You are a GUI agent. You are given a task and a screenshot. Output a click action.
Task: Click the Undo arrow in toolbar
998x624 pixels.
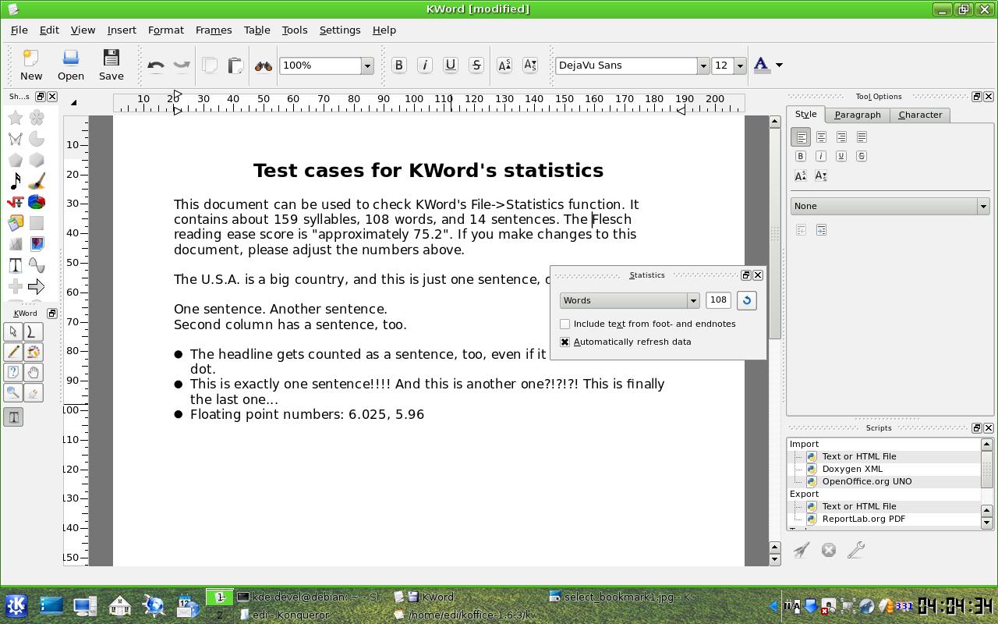pos(155,66)
